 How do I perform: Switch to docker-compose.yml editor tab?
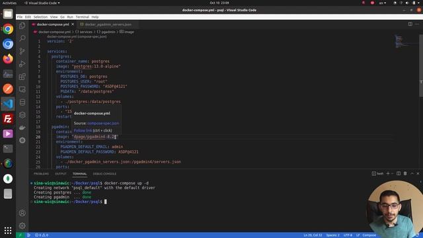pos(53,24)
